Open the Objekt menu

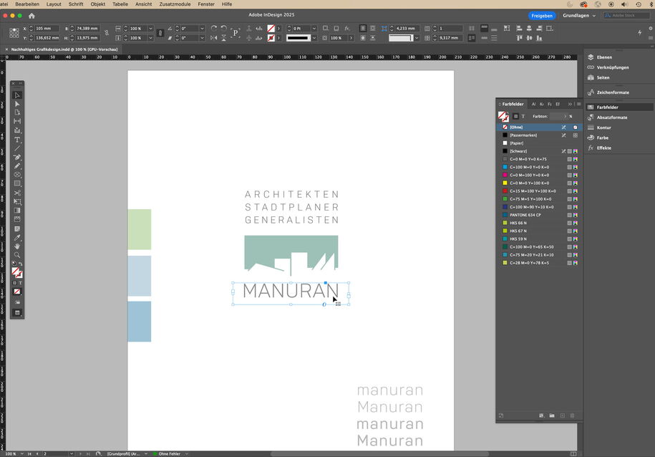point(97,4)
